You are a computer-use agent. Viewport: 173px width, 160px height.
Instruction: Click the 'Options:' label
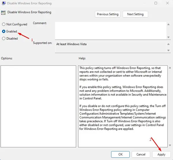pyautogui.click(x=7, y=58)
